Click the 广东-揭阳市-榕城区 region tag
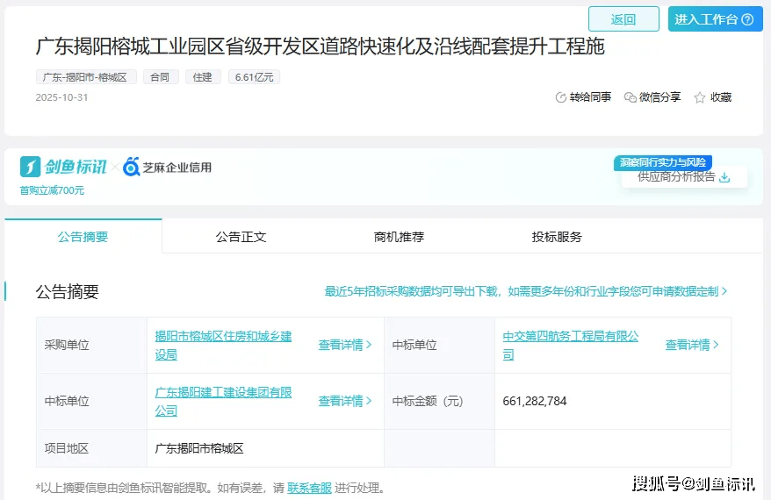771x500 pixels. (x=86, y=77)
